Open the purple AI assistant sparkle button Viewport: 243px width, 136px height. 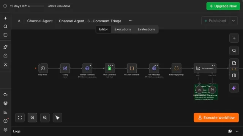(x=234, y=88)
